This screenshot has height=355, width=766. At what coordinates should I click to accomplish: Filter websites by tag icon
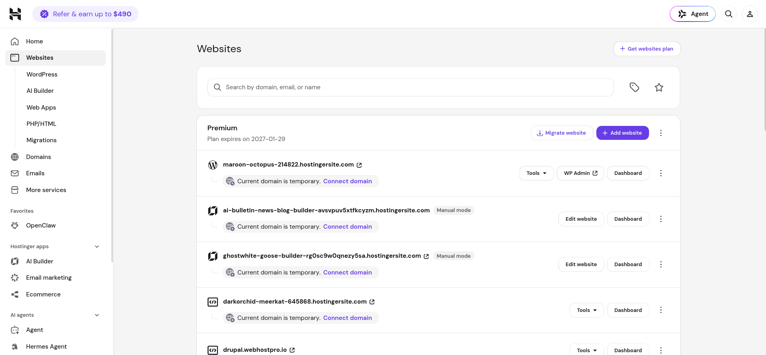click(x=634, y=87)
